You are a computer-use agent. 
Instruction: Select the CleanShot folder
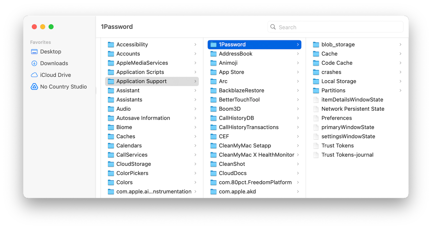click(232, 164)
